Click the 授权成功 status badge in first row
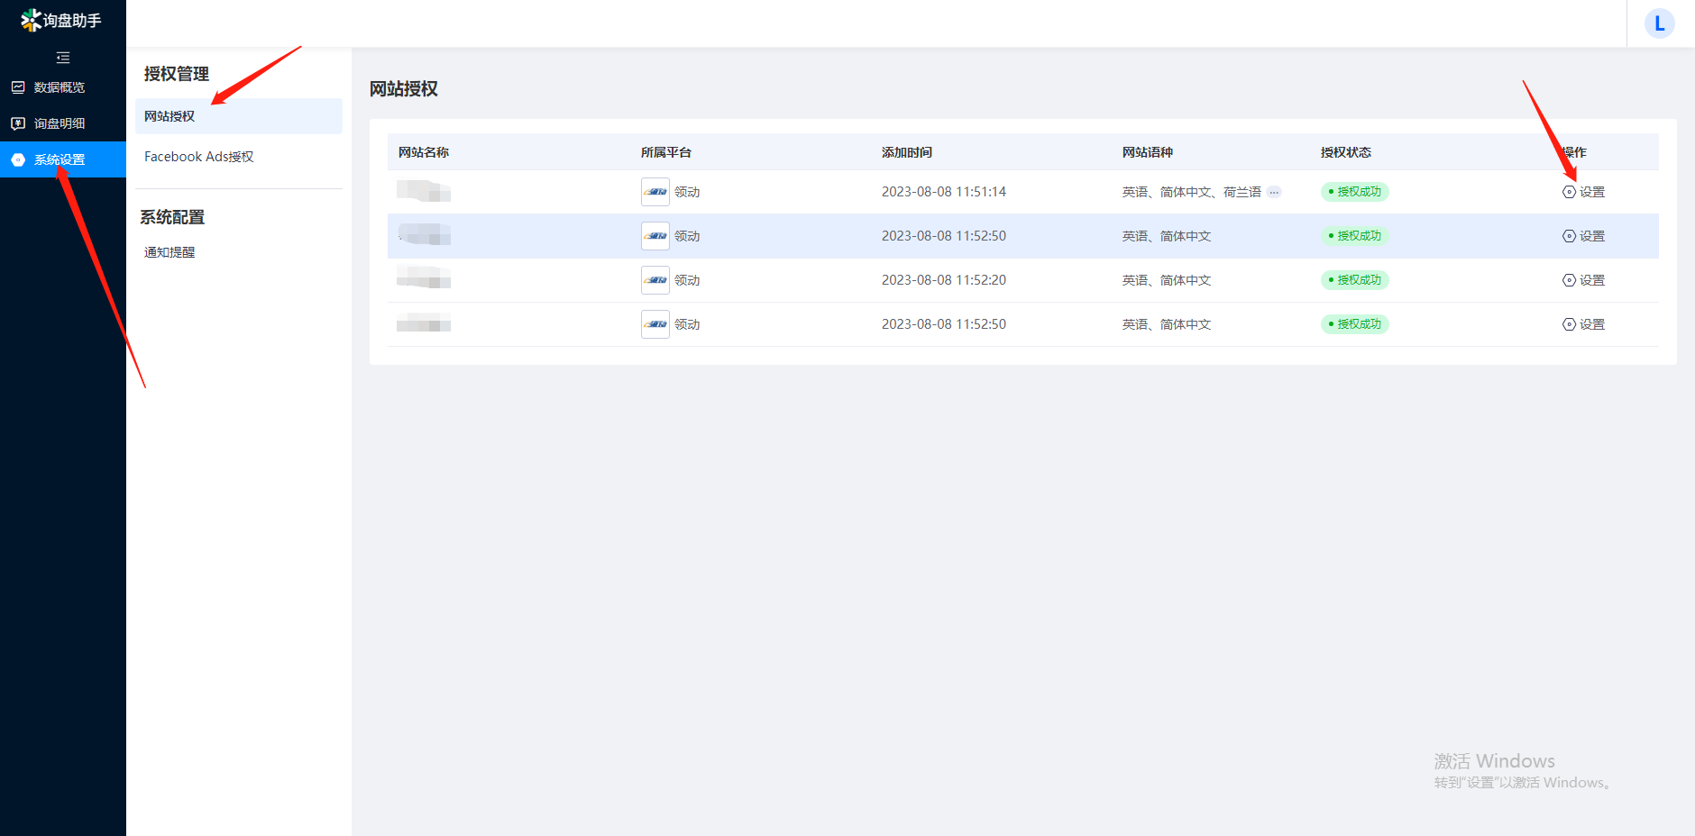This screenshot has height=836, width=1695. point(1354,192)
